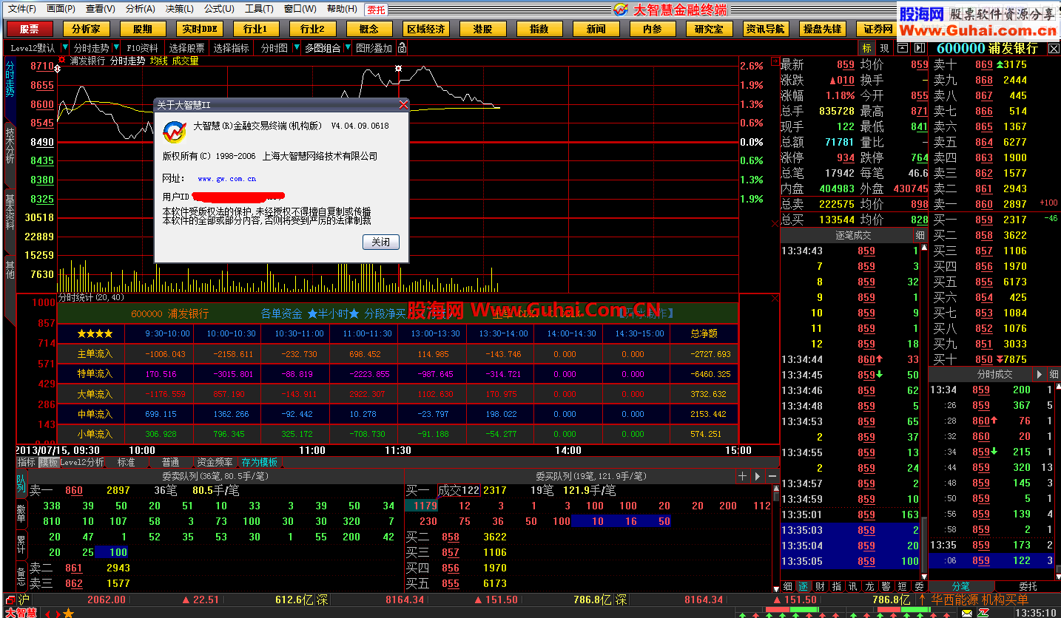The width and height of the screenshot is (1061, 618).
Task: Click the plus icon in order queue header
Action: 742,476
